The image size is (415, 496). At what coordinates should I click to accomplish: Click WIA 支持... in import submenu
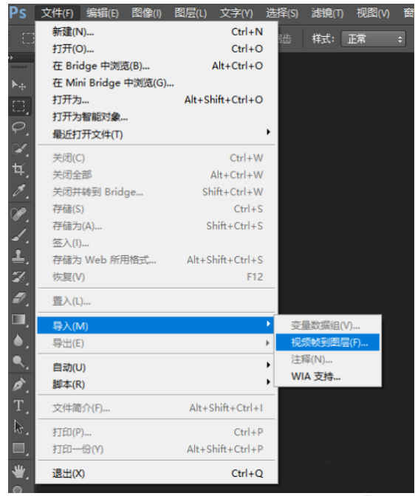328,376
